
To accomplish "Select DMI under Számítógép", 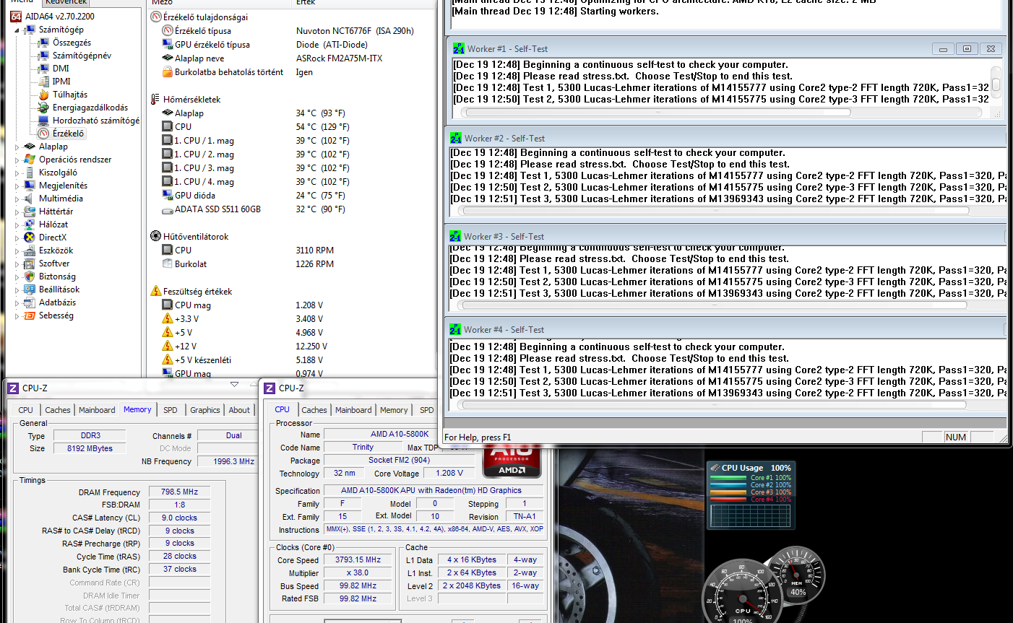I will click(x=61, y=69).
